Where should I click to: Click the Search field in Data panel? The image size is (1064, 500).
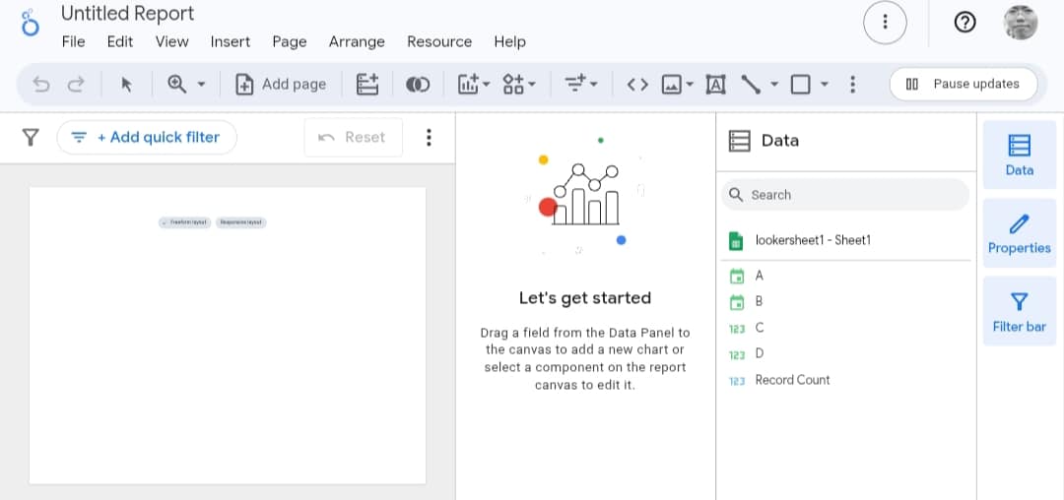click(845, 195)
